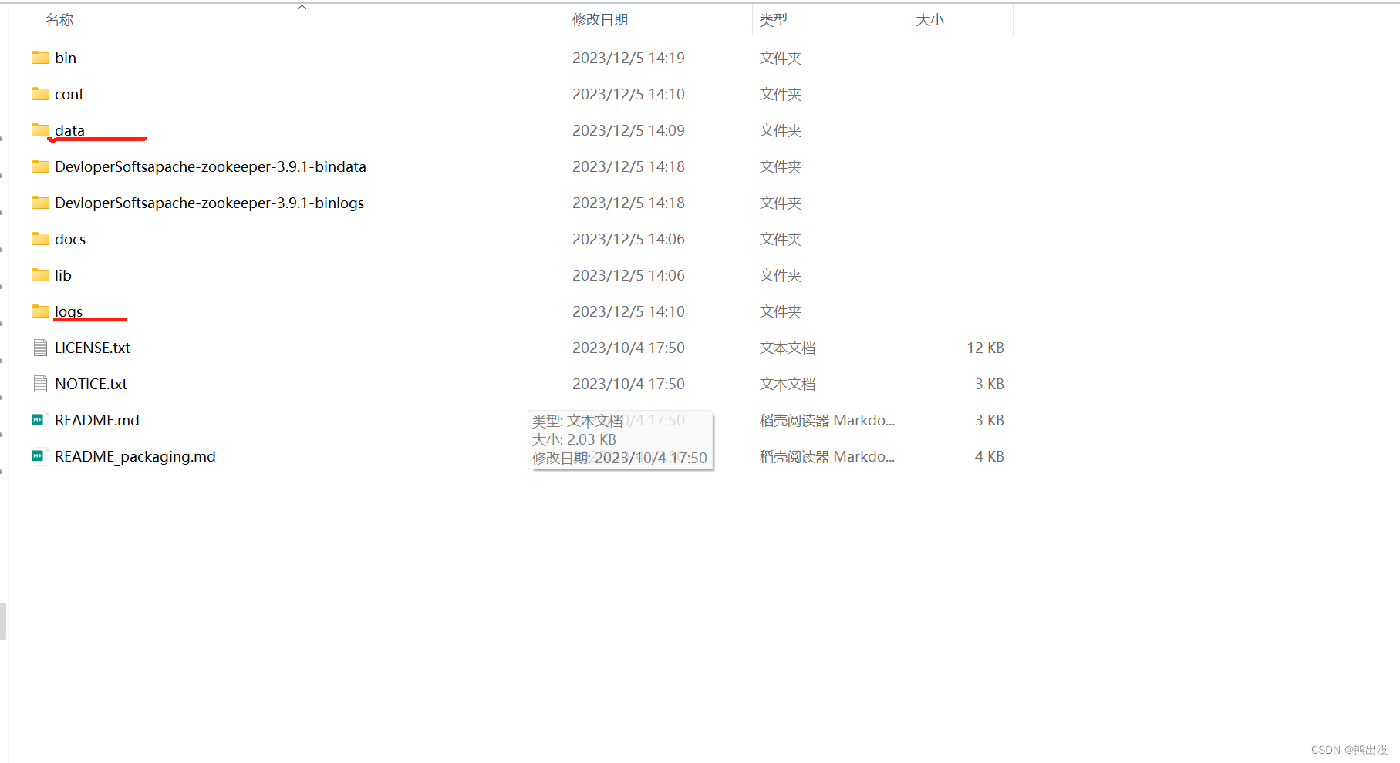Click the LICENSE.txt file name
Screen dimensions: 1400x763
[93, 348]
